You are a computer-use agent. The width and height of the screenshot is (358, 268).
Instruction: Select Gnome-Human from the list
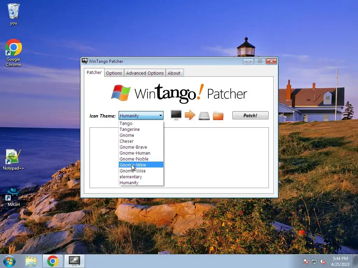(141, 153)
